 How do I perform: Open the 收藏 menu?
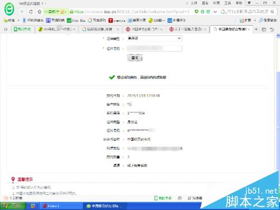(216, 3)
